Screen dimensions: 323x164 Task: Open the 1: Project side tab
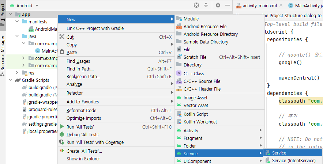3,15
